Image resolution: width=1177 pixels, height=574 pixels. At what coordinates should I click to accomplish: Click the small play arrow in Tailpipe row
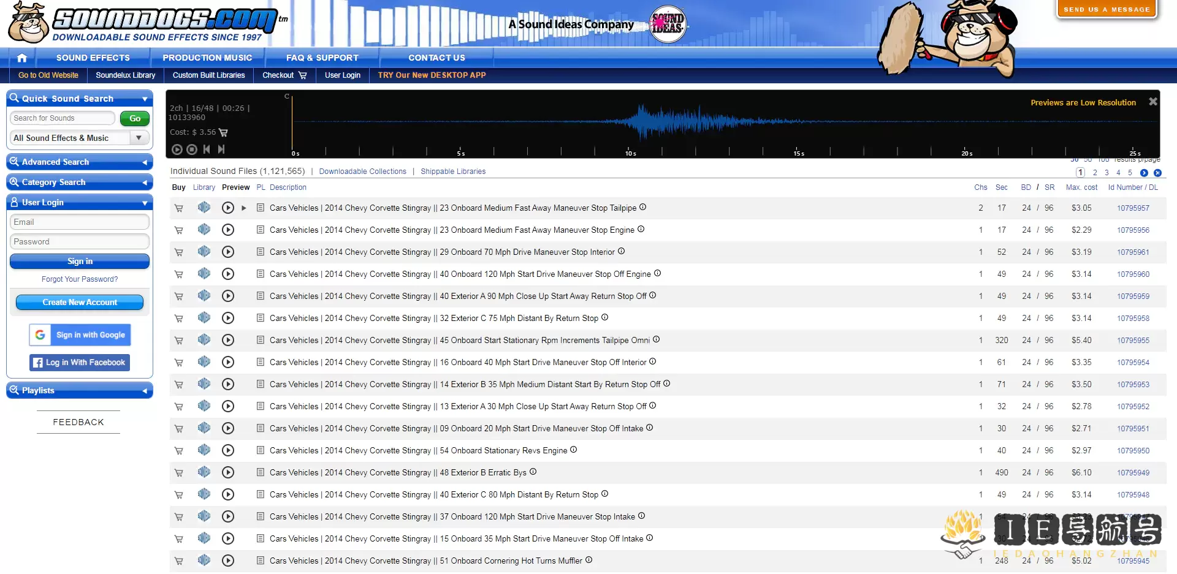pos(244,208)
